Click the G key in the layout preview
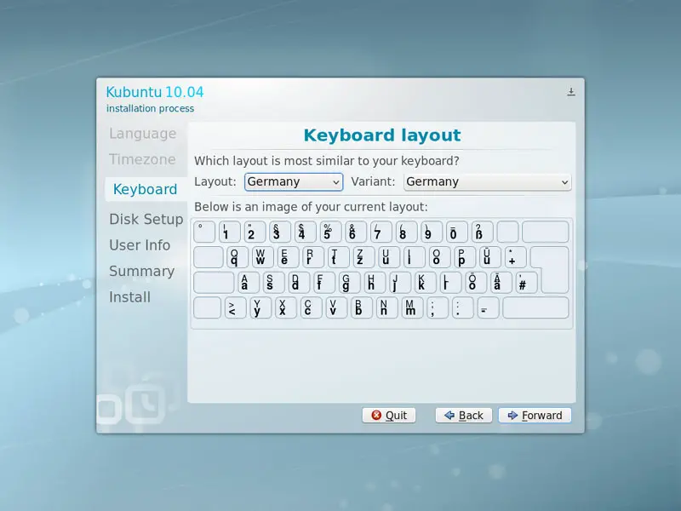The width and height of the screenshot is (681, 511). [x=349, y=283]
